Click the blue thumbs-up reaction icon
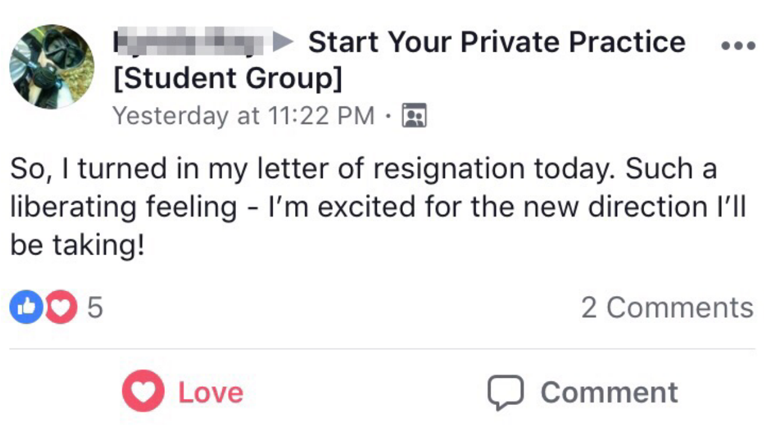Image resolution: width=764 pixels, height=429 pixels. (x=25, y=307)
